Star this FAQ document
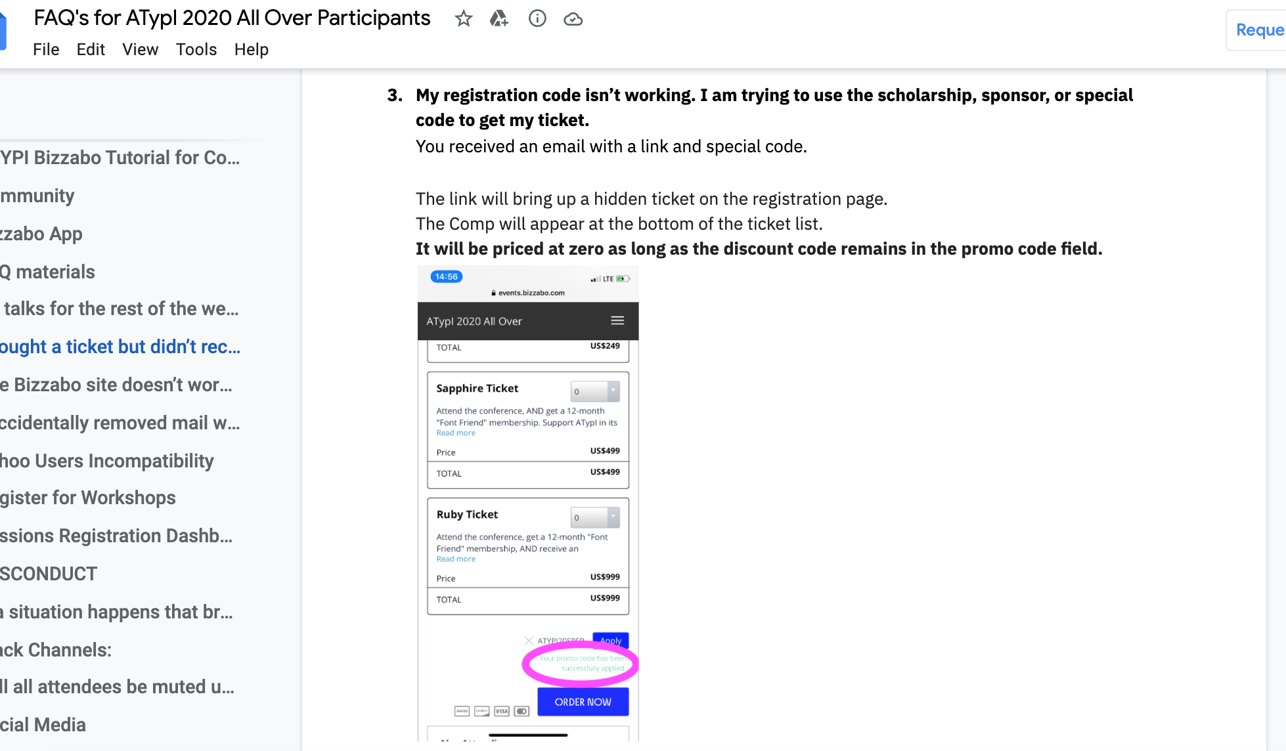1286x751 pixels. click(x=464, y=18)
